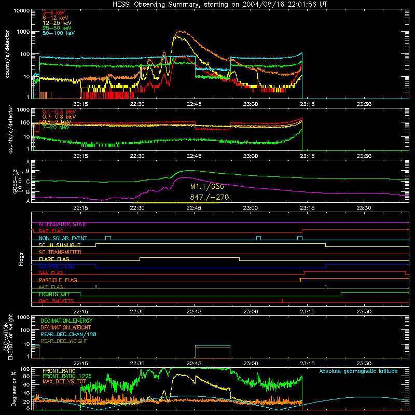The image size is (415, 415).
Task: Click the yellow FRONT_RATIO legend label
Action: [59, 371]
